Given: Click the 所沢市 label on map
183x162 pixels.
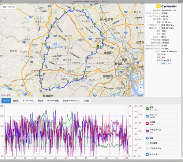Looking at the screenshot, I should pos(68,36).
